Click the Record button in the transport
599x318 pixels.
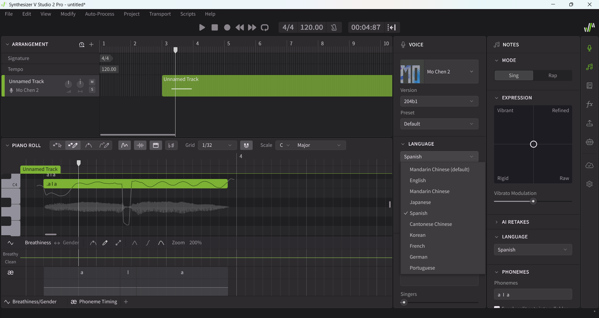tap(227, 27)
